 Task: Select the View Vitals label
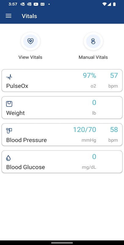tap(30, 57)
